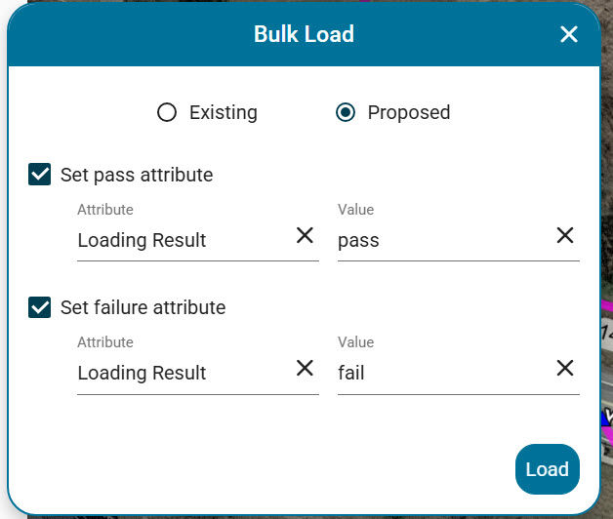Viewport: 613px width, 519px height.
Task: Clear the 'fail' value field
Action: 565,368
